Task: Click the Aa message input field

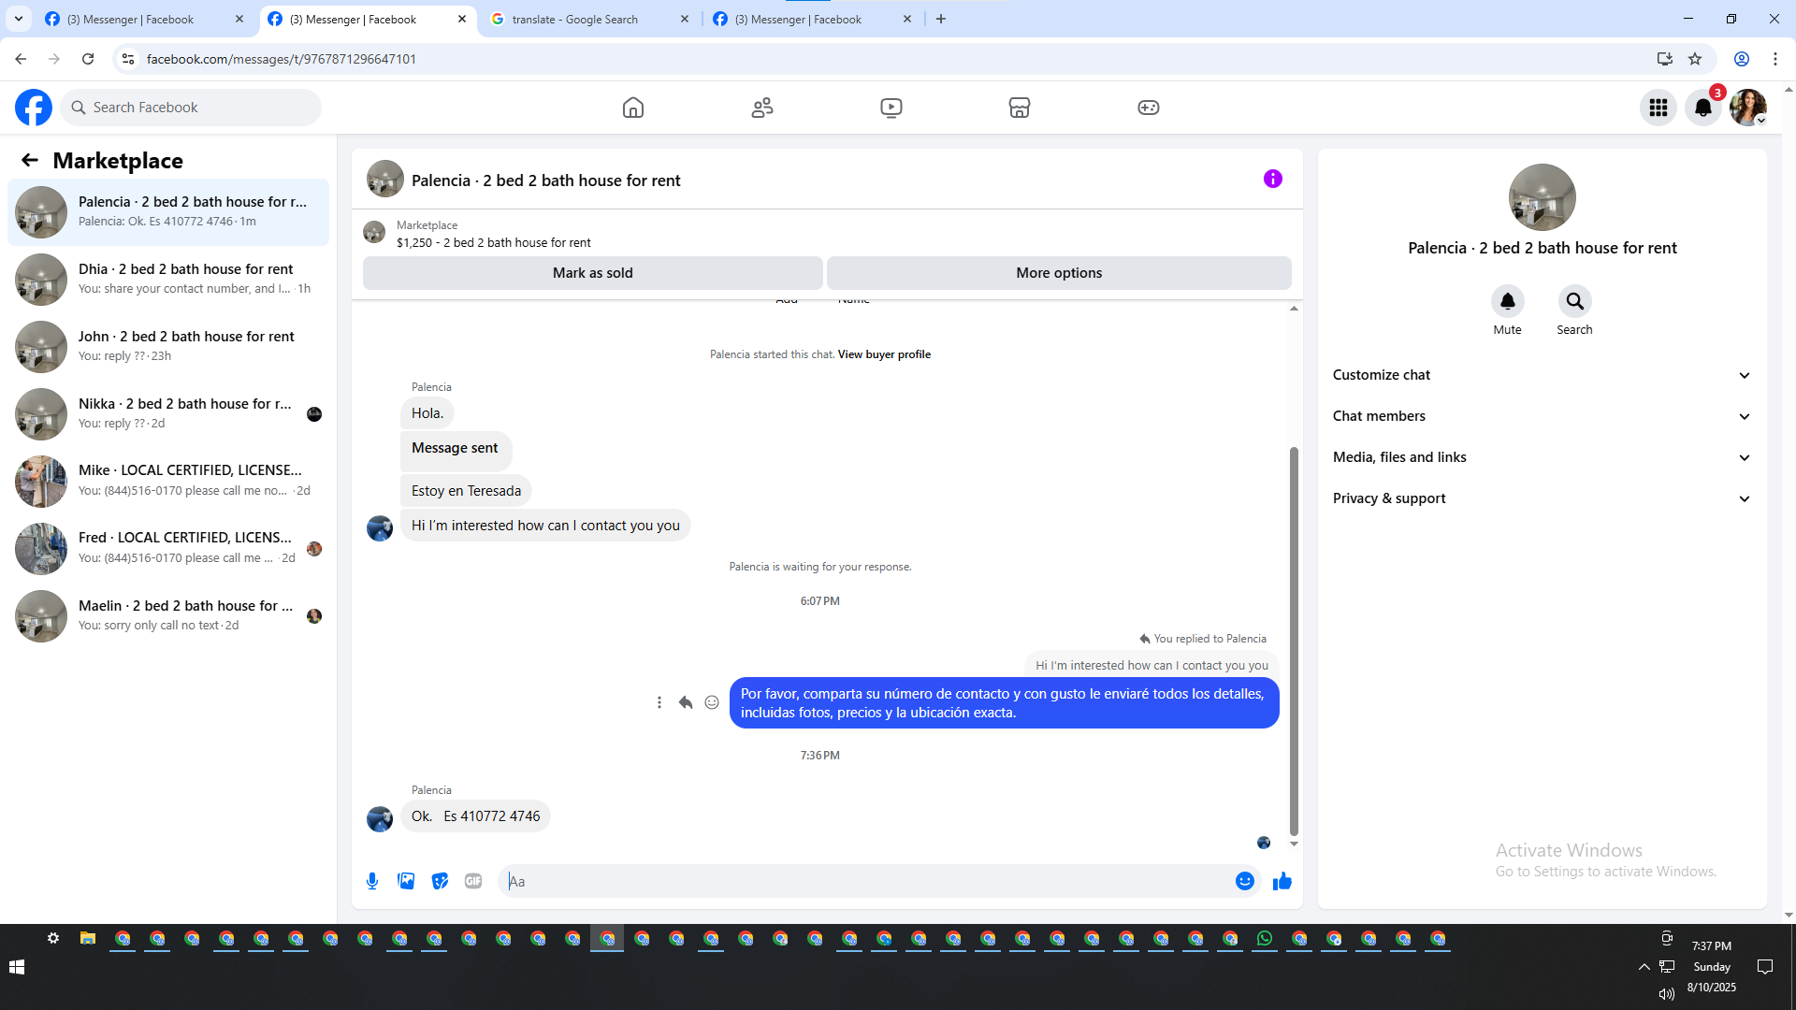Action: (865, 881)
